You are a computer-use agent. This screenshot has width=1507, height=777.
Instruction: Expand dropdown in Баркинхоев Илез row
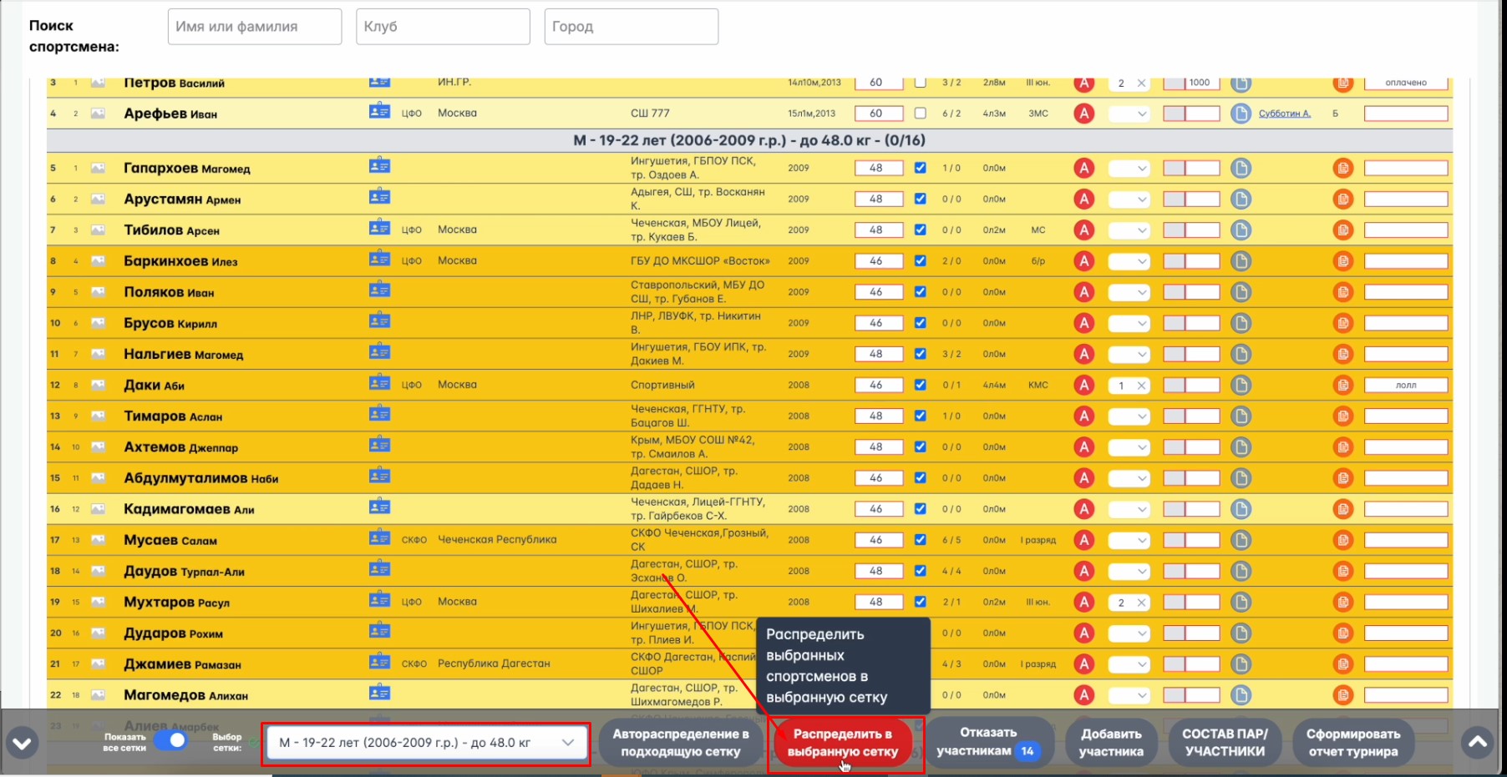click(x=1140, y=261)
